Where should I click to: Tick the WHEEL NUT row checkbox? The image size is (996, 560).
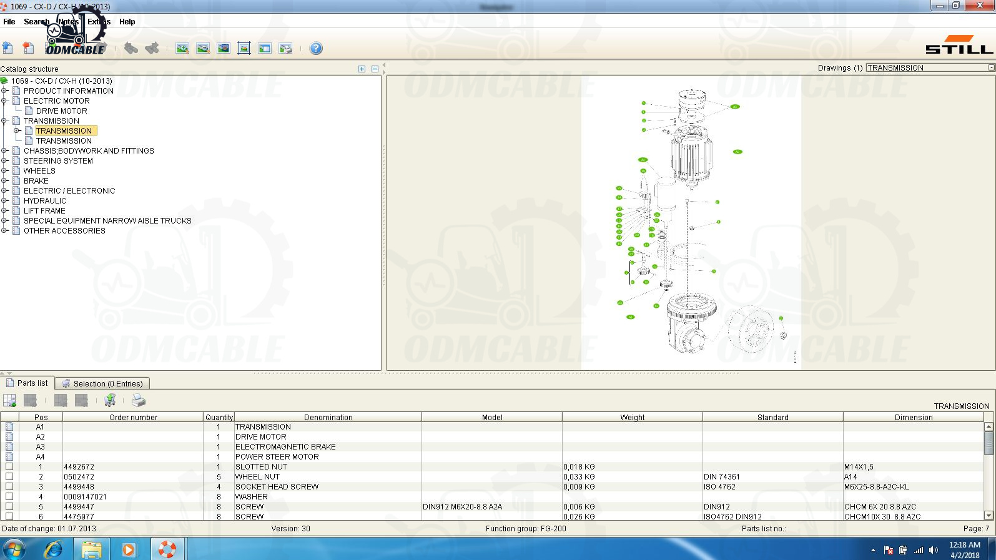coord(9,476)
